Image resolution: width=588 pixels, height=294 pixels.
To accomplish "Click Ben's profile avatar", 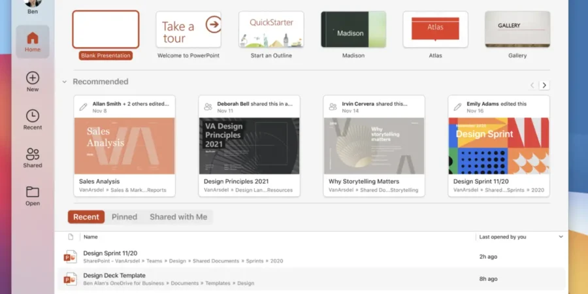I will (x=33, y=3).
